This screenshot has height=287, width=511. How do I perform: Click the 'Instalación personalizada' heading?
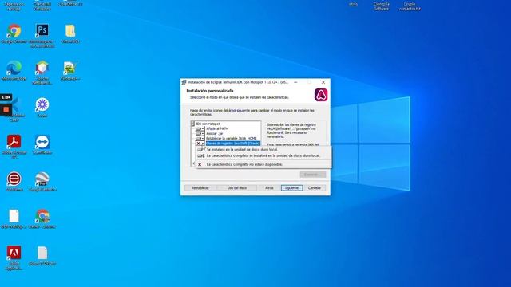[210, 91]
